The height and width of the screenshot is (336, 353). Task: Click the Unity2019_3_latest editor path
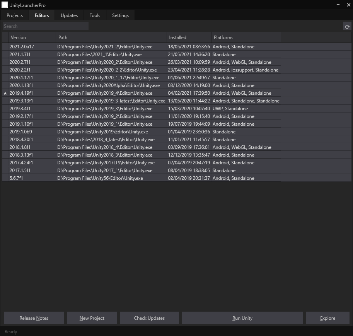111,101
